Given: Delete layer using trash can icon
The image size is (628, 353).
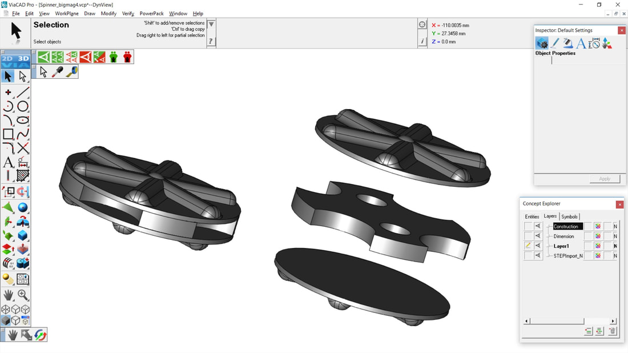Looking at the screenshot, I should coord(613,331).
